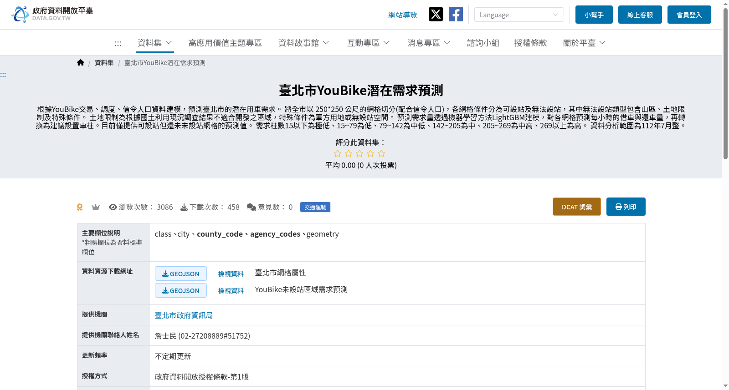Click the 資料資源下載網址 row label

click(x=108, y=271)
